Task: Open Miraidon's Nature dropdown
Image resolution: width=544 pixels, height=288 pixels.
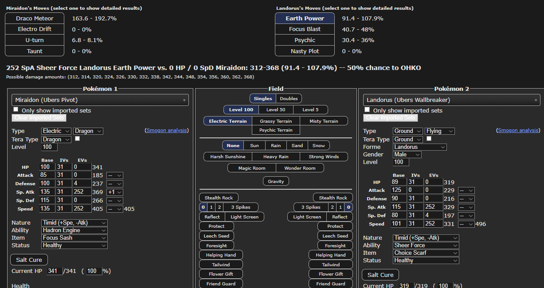Action: point(74,223)
